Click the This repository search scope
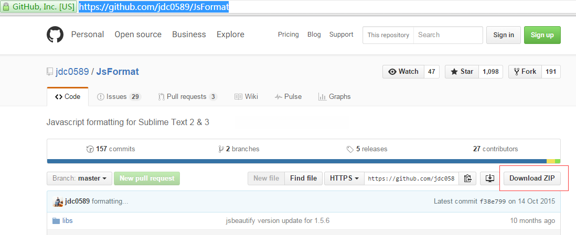Viewport: 576px width, 235px height. point(388,35)
